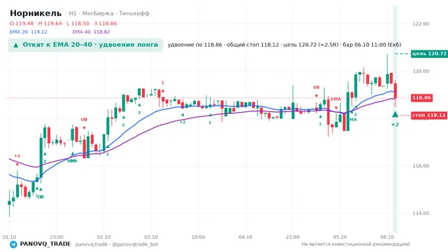The width and height of the screenshot is (448, 252).
Task: Click the current price tag 118.86
Action: 421,98
